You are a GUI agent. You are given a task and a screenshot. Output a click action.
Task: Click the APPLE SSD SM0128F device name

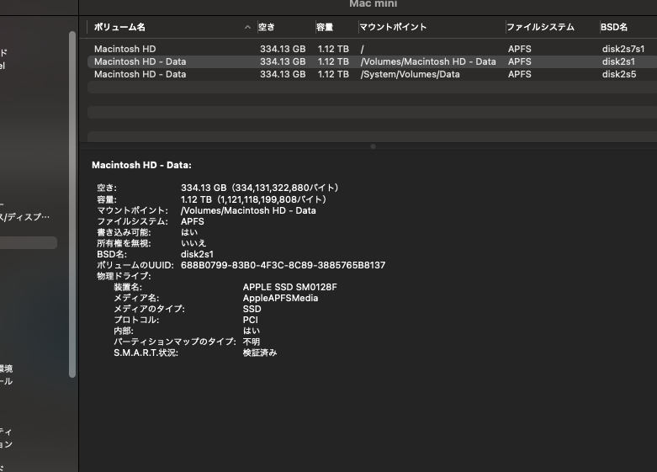(289, 288)
